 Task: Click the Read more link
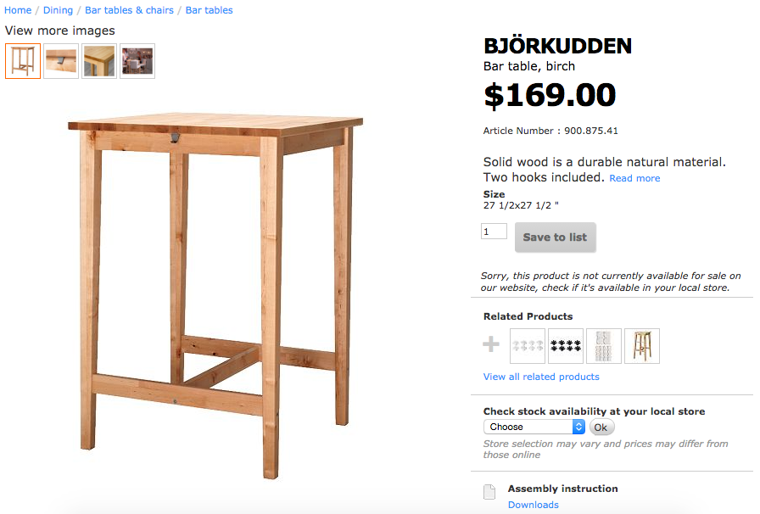[x=634, y=178]
